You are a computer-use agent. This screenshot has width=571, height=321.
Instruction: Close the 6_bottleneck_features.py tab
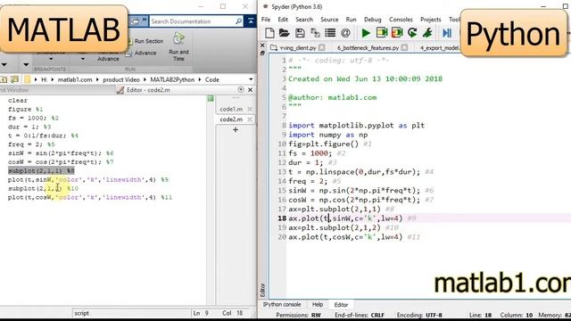[404, 47]
